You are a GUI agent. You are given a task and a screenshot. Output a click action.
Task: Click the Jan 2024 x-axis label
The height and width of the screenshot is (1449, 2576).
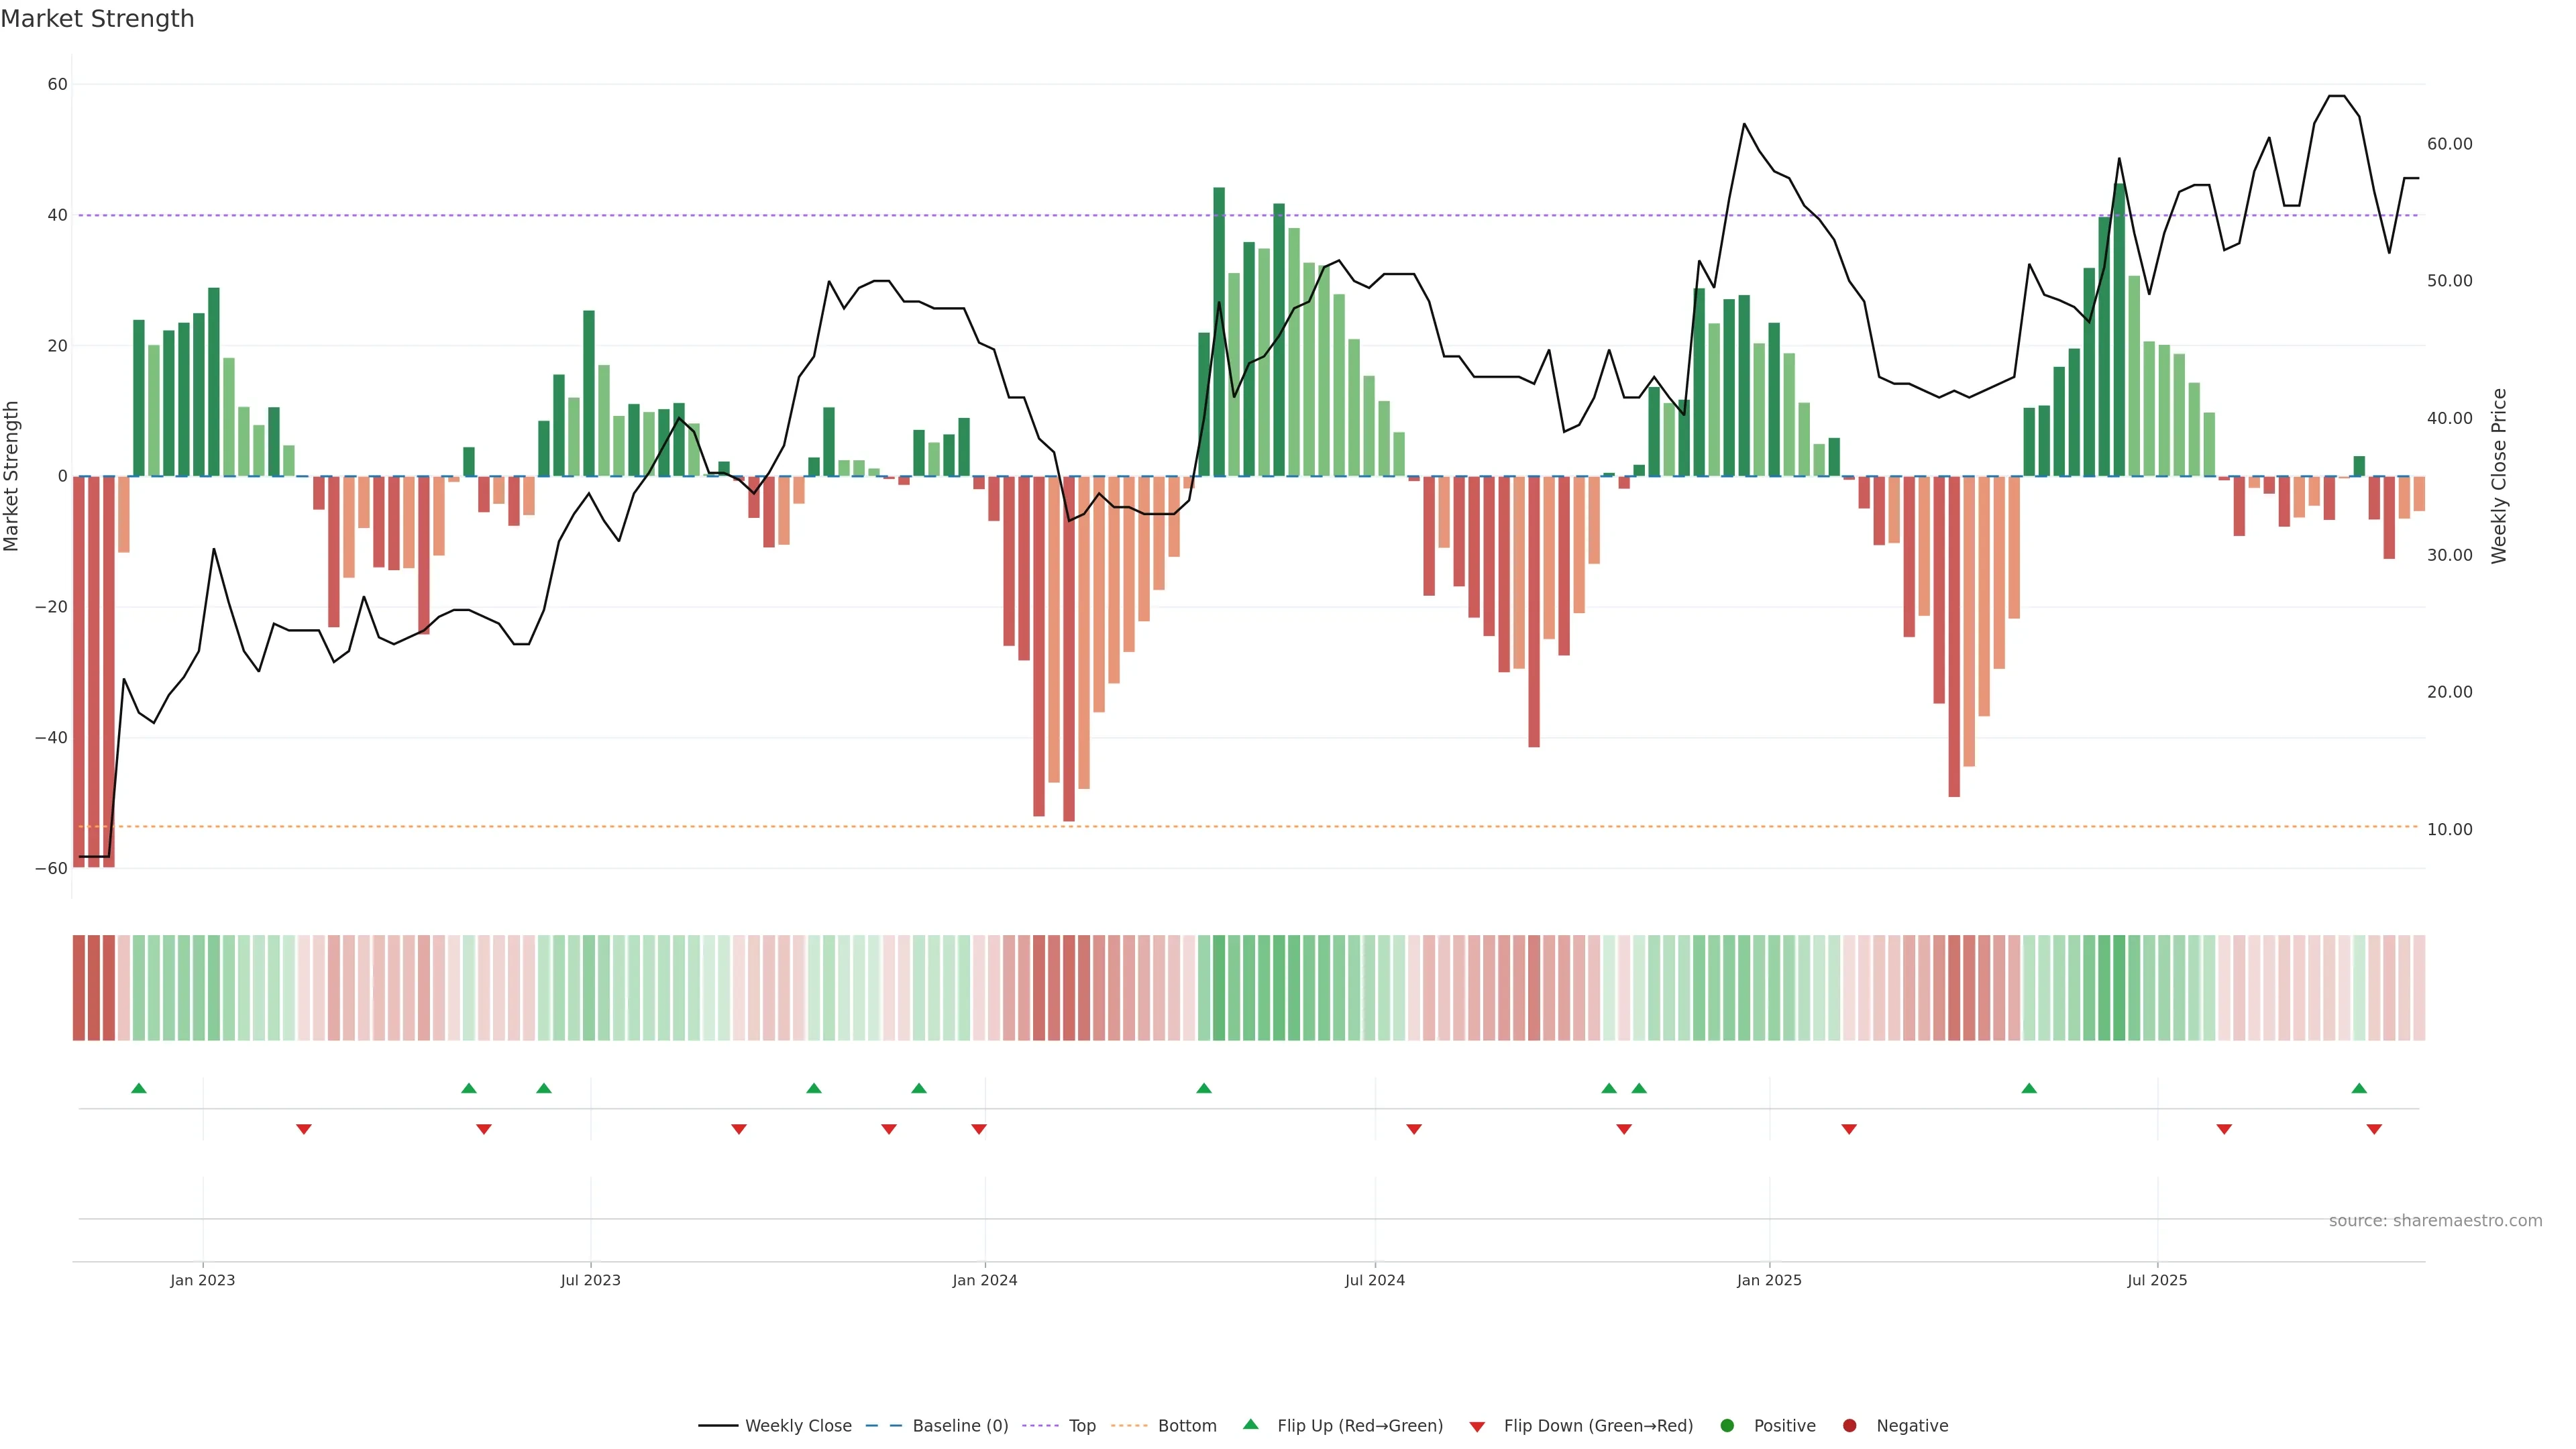click(984, 1280)
